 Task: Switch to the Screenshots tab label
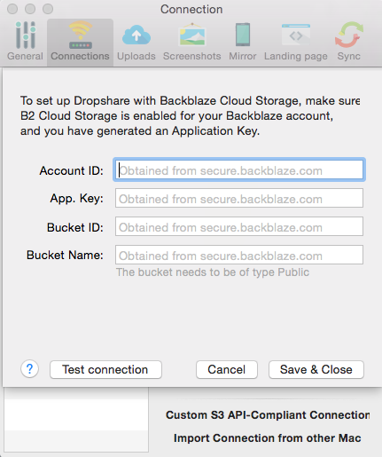(192, 56)
